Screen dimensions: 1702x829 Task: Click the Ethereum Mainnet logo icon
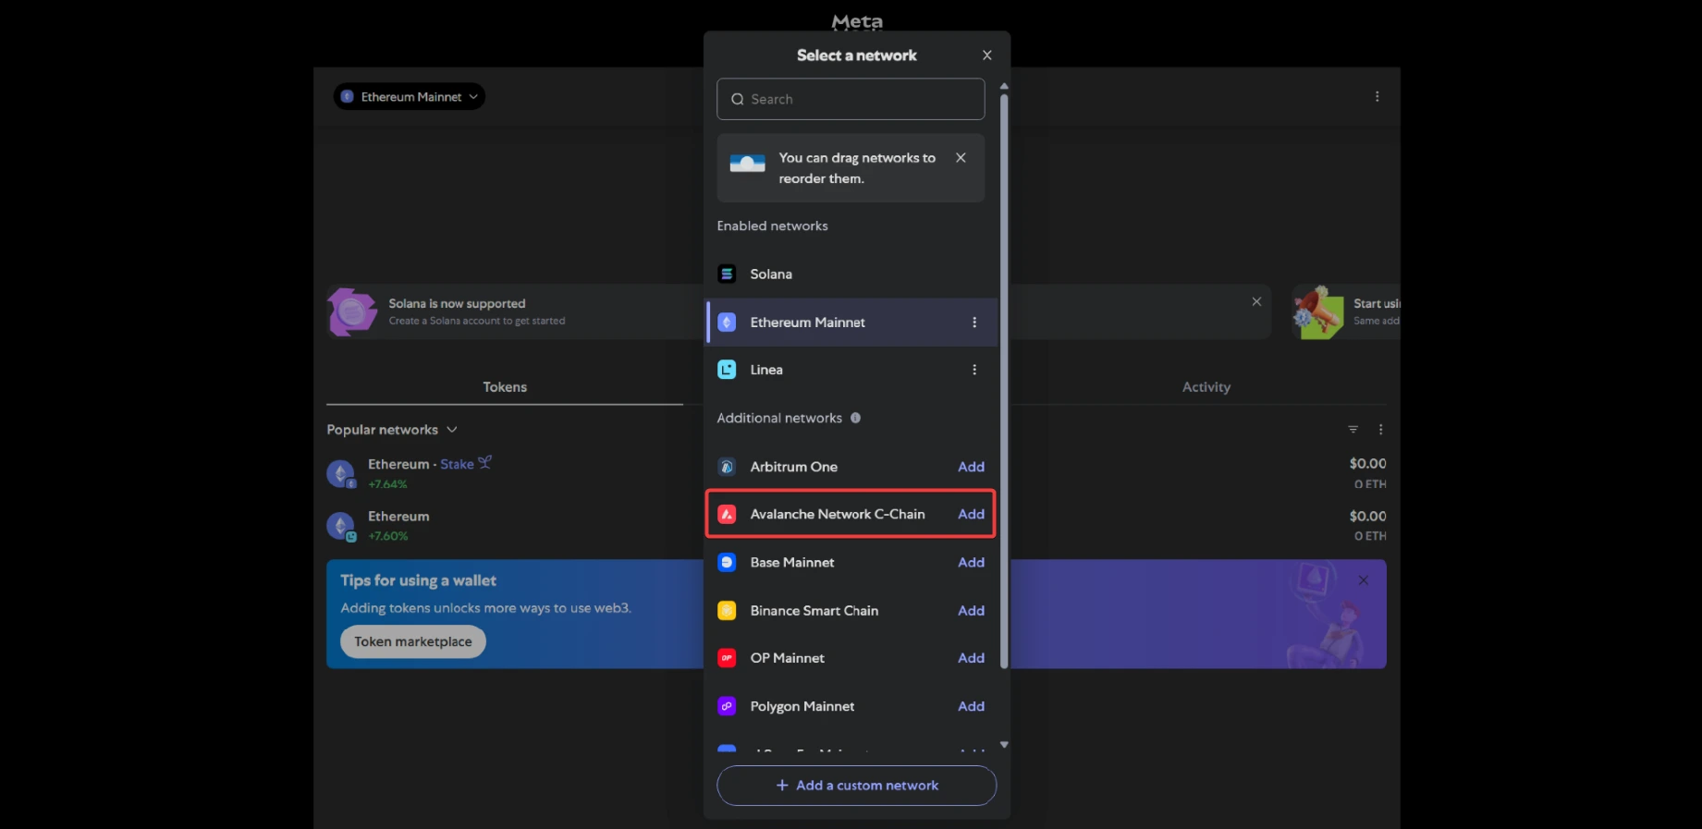pyautogui.click(x=727, y=323)
